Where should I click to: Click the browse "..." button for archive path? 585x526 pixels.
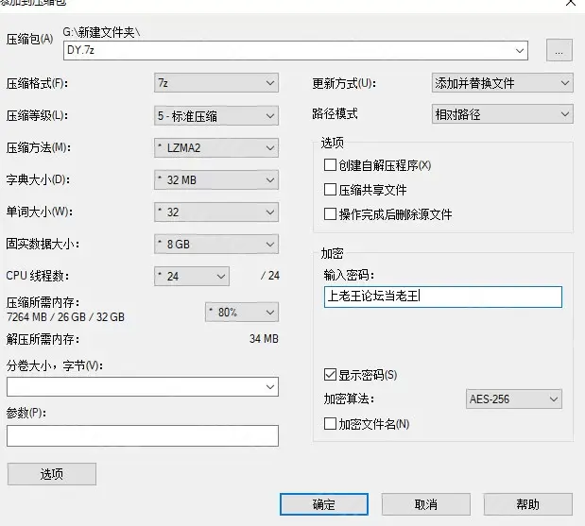(559, 51)
